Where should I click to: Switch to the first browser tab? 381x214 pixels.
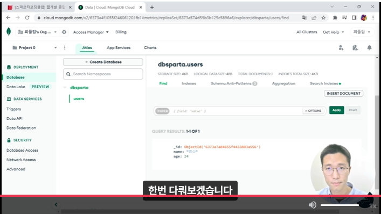tap(39, 8)
